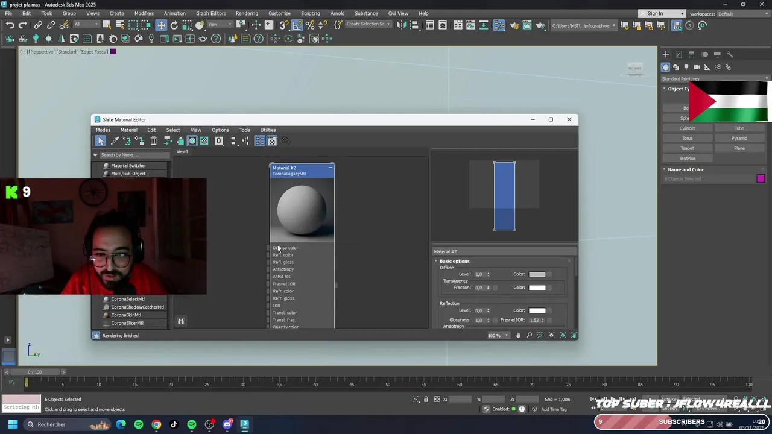Image resolution: width=772 pixels, height=434 pixels.
Task: Open the Graph Editors menu
Action: [210, 13]
